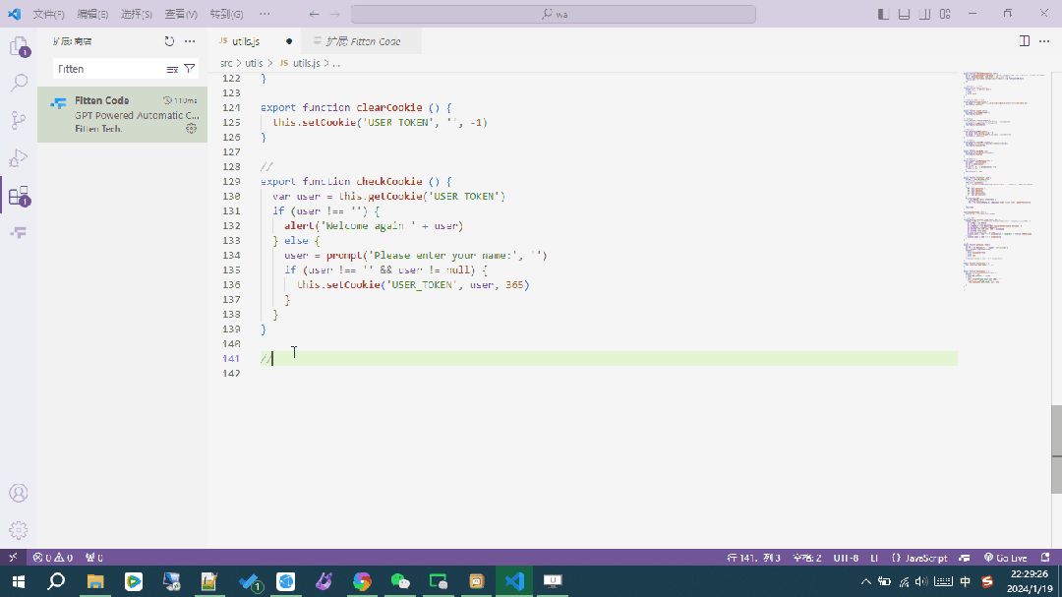Viewport: 1062px width, 597px height.
Task: Open the Explorer view in activity bar
Action: pyautogui.click(x=19, y=47)
